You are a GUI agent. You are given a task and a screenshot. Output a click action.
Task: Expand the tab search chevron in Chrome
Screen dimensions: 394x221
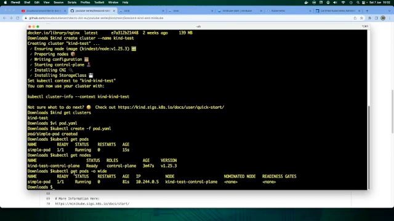click(389, 11)
